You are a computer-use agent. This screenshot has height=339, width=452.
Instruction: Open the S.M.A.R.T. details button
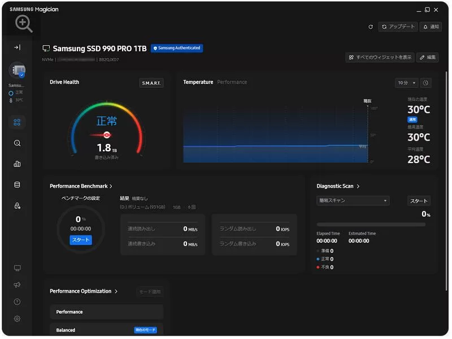point(151,83)
